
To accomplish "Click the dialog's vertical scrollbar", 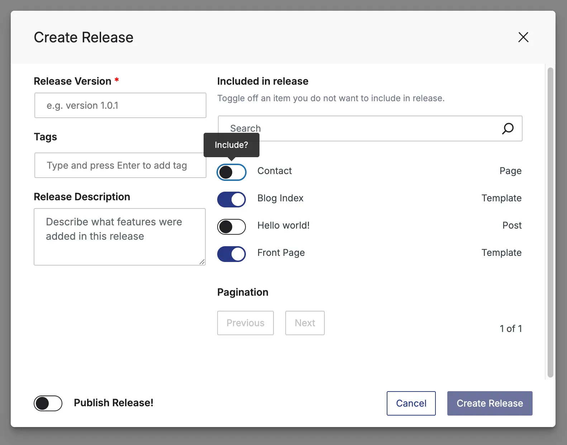I will [x=551, y=222].
